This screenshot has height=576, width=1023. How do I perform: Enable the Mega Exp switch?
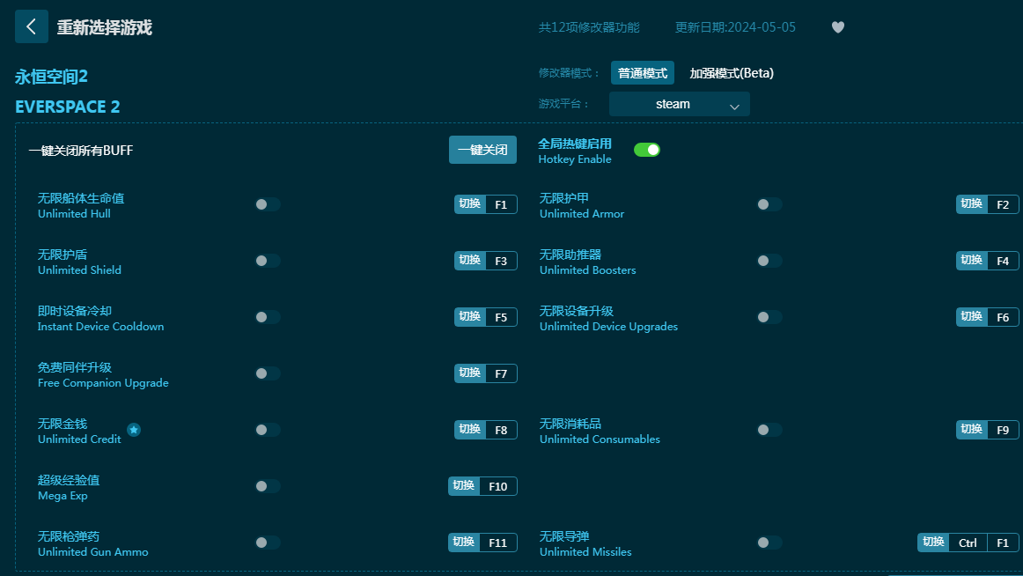(x=268, y=486)
